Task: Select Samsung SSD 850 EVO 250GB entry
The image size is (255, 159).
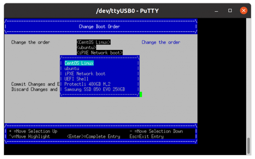Action: point(95,89)
